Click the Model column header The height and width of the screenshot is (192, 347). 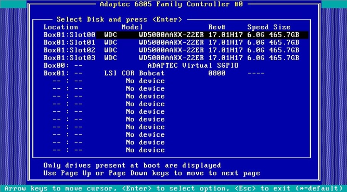(132, 27)
